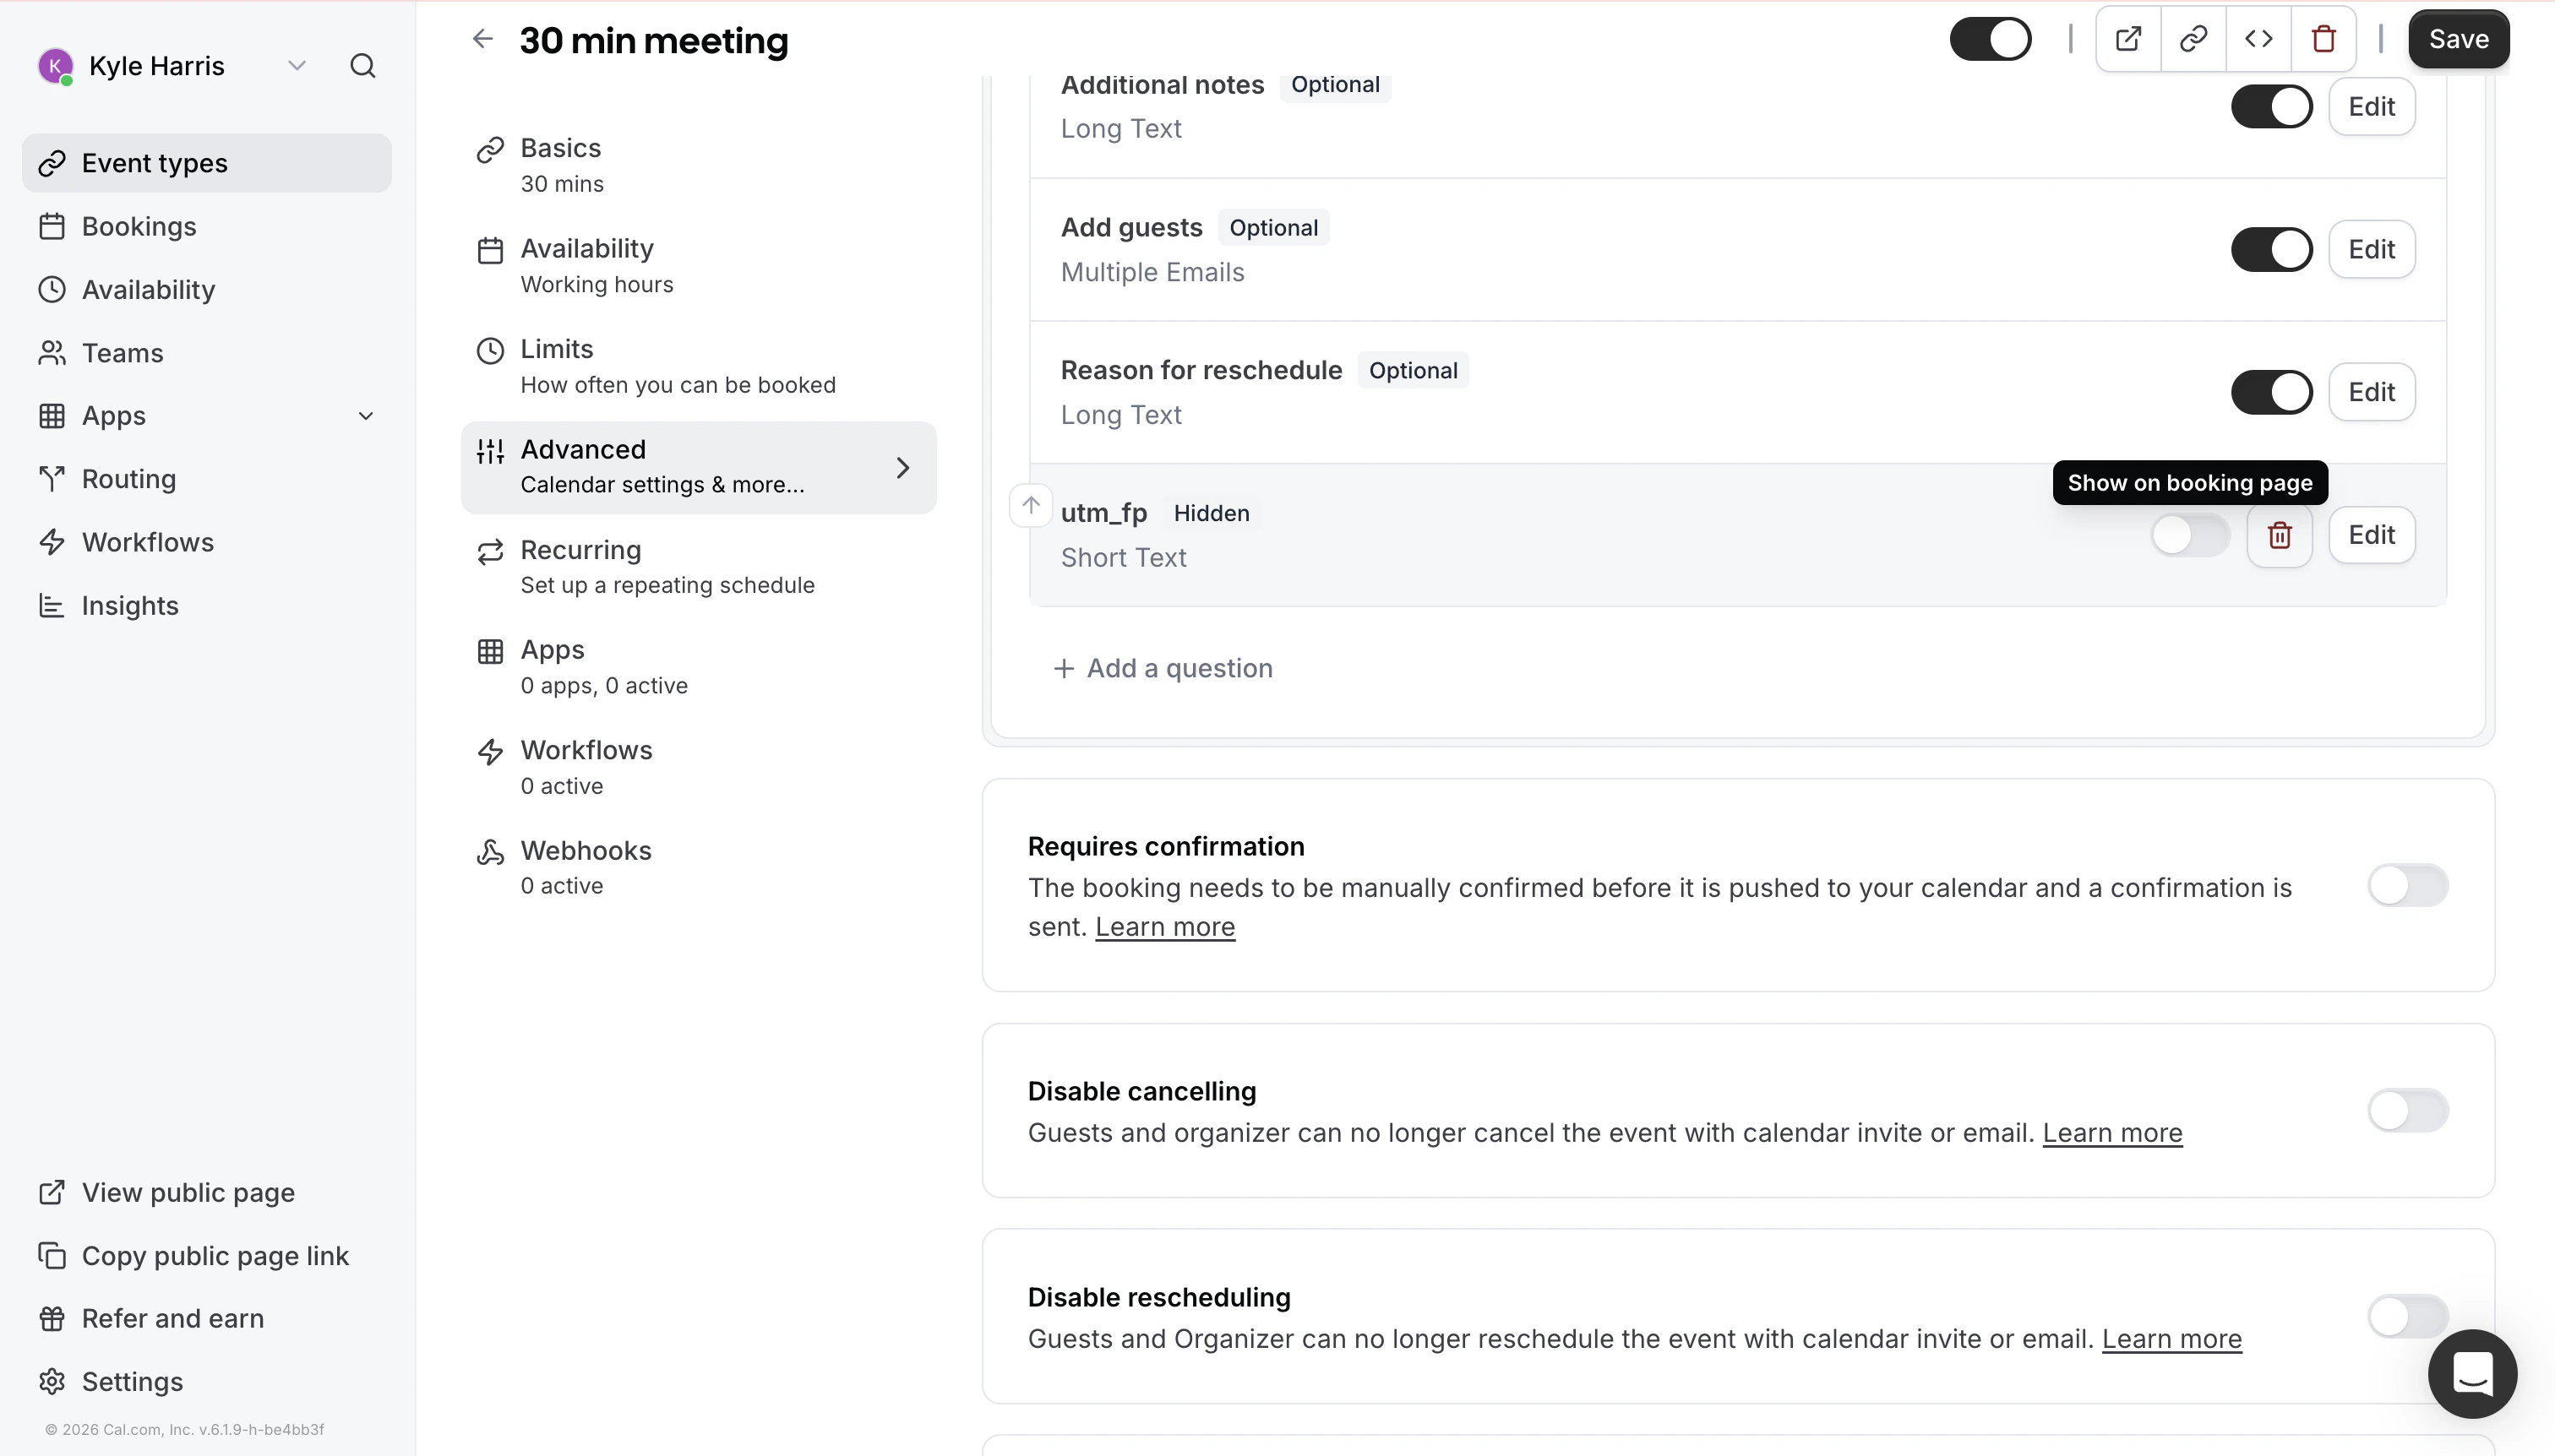Move utm_fp question up arrow

coord(1031,505)
